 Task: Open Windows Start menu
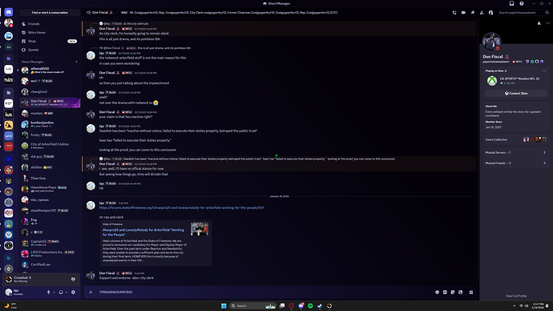pos(224,305)
